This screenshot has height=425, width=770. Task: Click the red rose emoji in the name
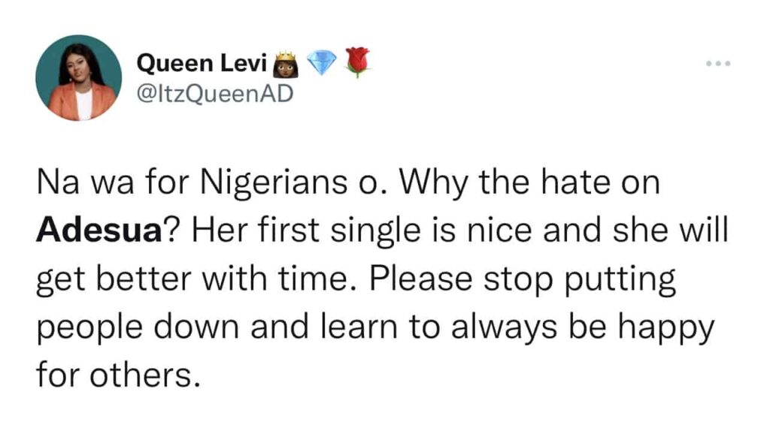tap(357, 63)
